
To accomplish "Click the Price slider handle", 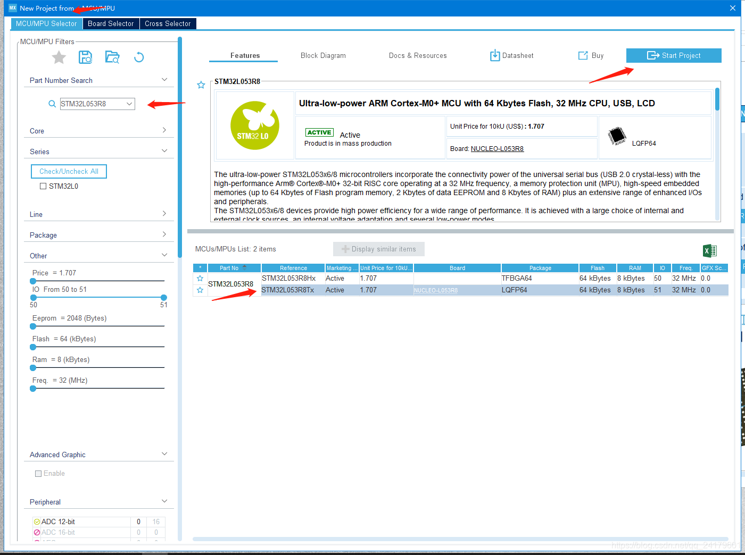I will pos(33,281).
